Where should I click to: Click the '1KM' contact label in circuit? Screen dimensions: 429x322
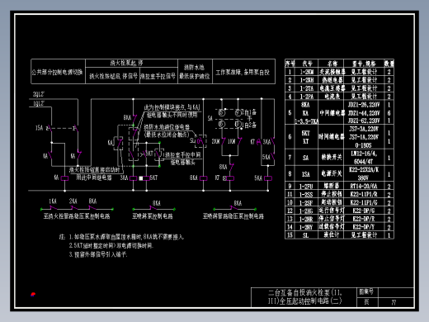tap(231, 141)
